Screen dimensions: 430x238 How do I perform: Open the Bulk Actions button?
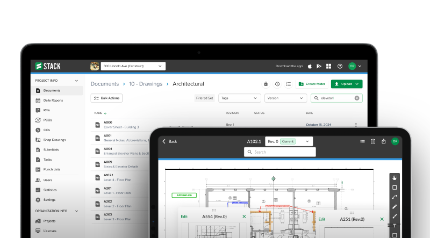[106, 98]
